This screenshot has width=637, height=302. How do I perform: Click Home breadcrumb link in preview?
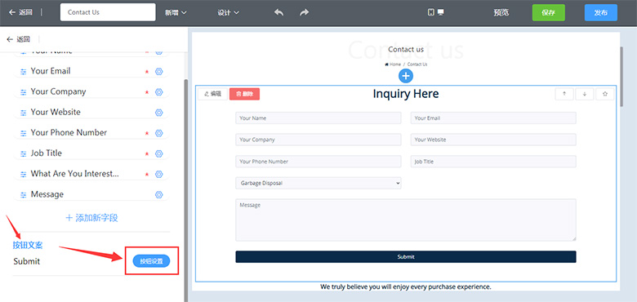point(393,64)
